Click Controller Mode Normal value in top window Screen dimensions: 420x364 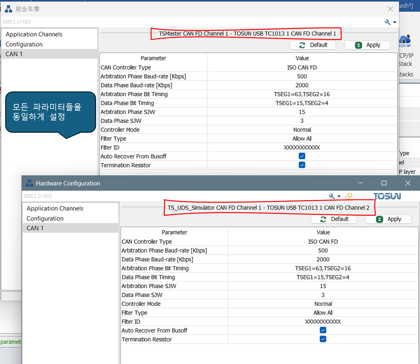click(302, 130)
